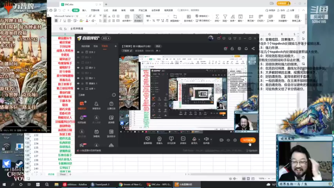Open the 读弹幕 tool in the toolbox
The image size is (334, 188).
(111, 119)
